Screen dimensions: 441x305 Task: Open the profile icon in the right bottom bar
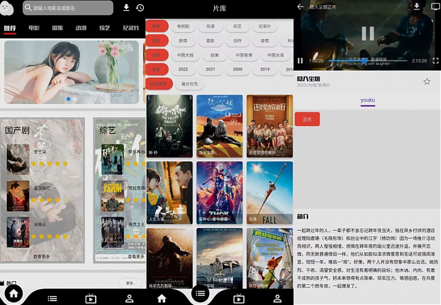pos(277,298)
